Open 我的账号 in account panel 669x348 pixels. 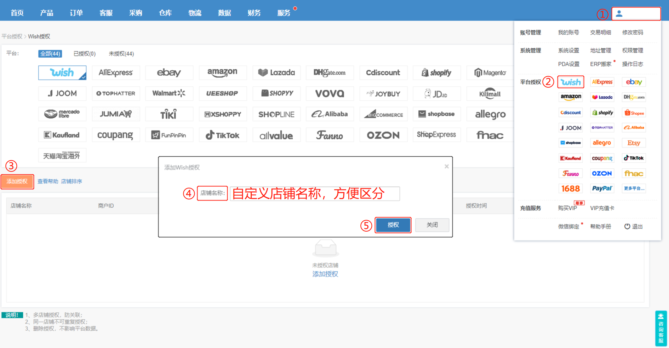tap(568, 33)
